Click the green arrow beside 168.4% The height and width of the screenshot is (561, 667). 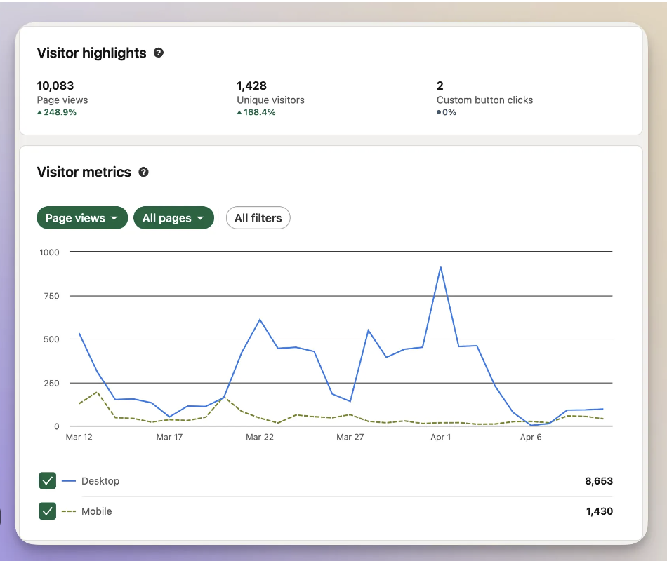click(241, 112)
